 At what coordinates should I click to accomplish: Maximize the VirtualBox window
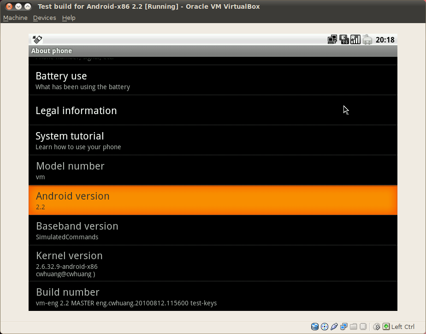28,6
